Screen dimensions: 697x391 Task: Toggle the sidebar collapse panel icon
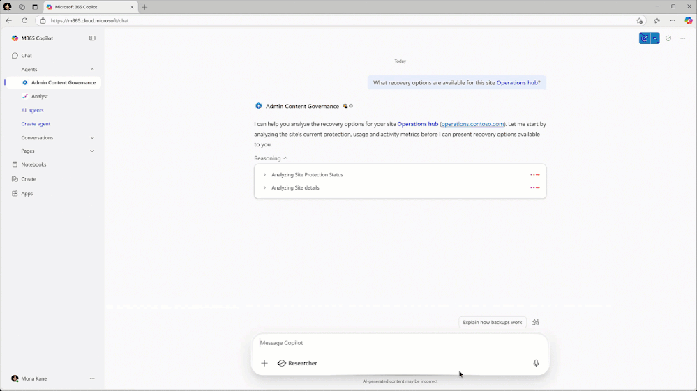click(92, 38)
